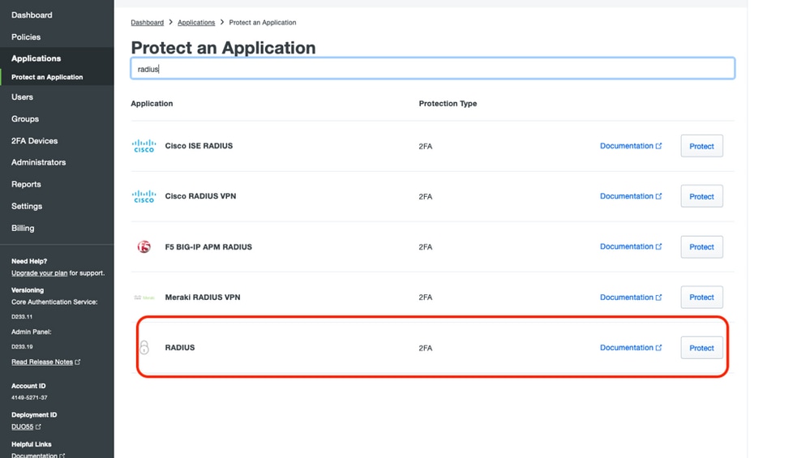The image size is (810, 458).
Task: Click the DUO55 deployment ID link
Action: coord(22,427)
